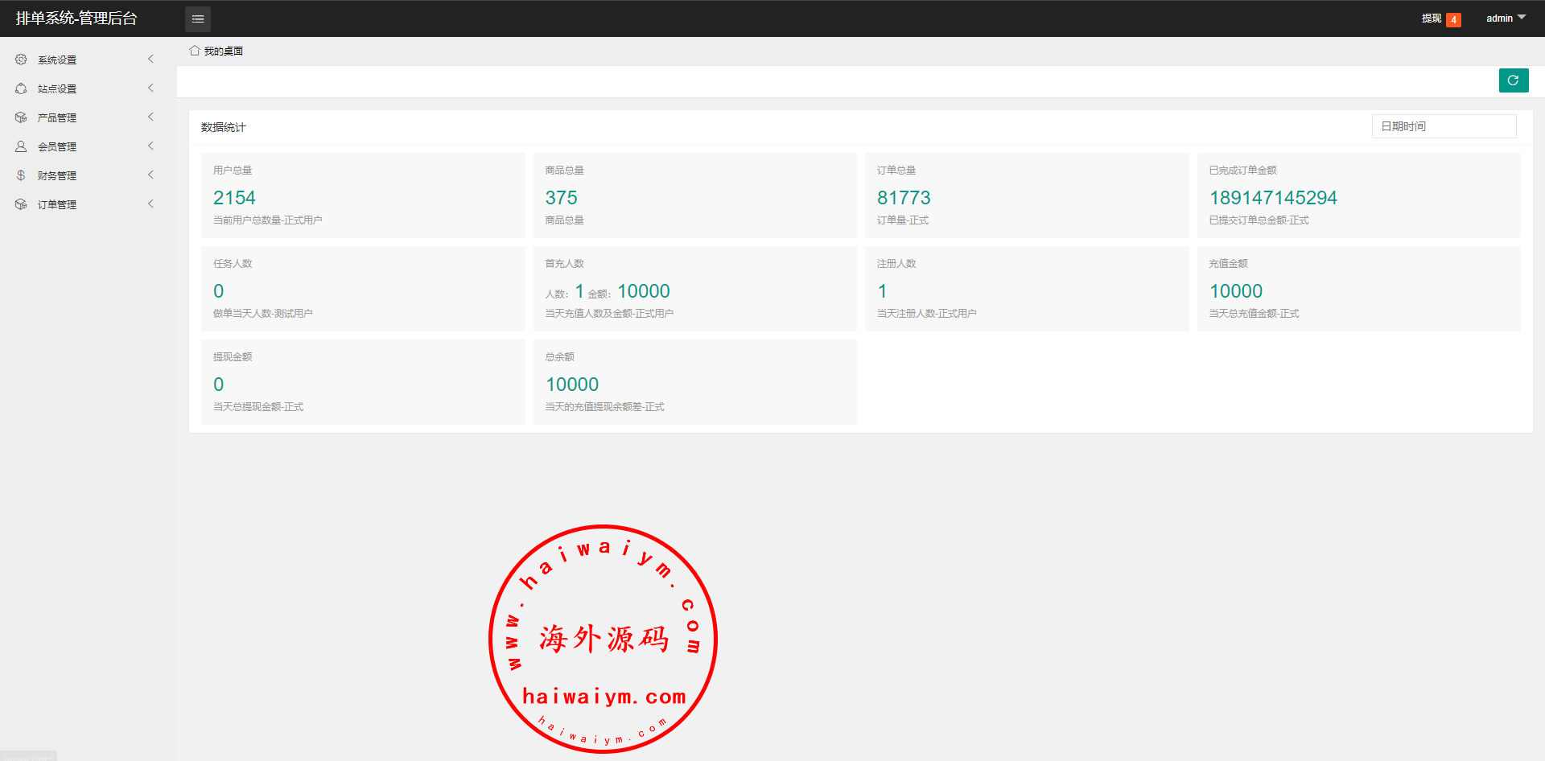Click the 订单管理 sidebar icon
The height and width of the screenshot is (761, 1545).
click(x=21, y=204)
